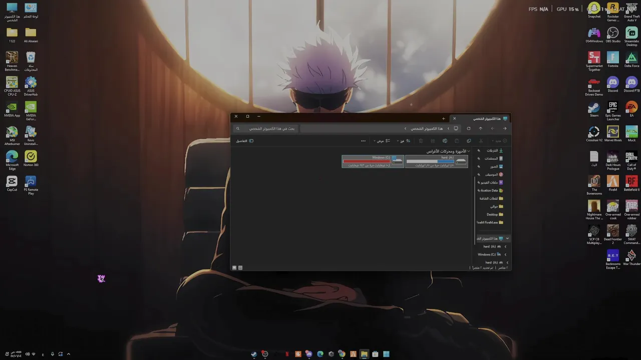Open the hard (A:) drive tile
641x360 pixels.
tap(437, 161)
